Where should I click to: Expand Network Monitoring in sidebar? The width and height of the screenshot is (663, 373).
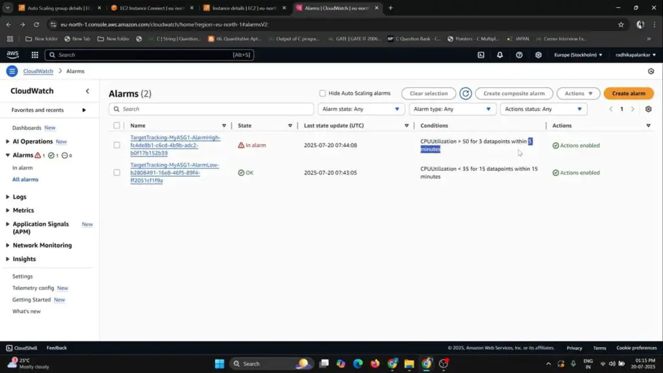[x=8, y=245]
